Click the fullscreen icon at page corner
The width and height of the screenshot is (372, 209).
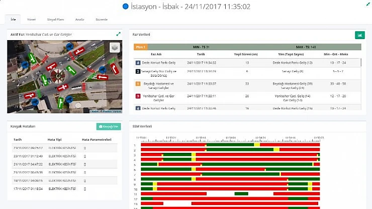(368, 4)
